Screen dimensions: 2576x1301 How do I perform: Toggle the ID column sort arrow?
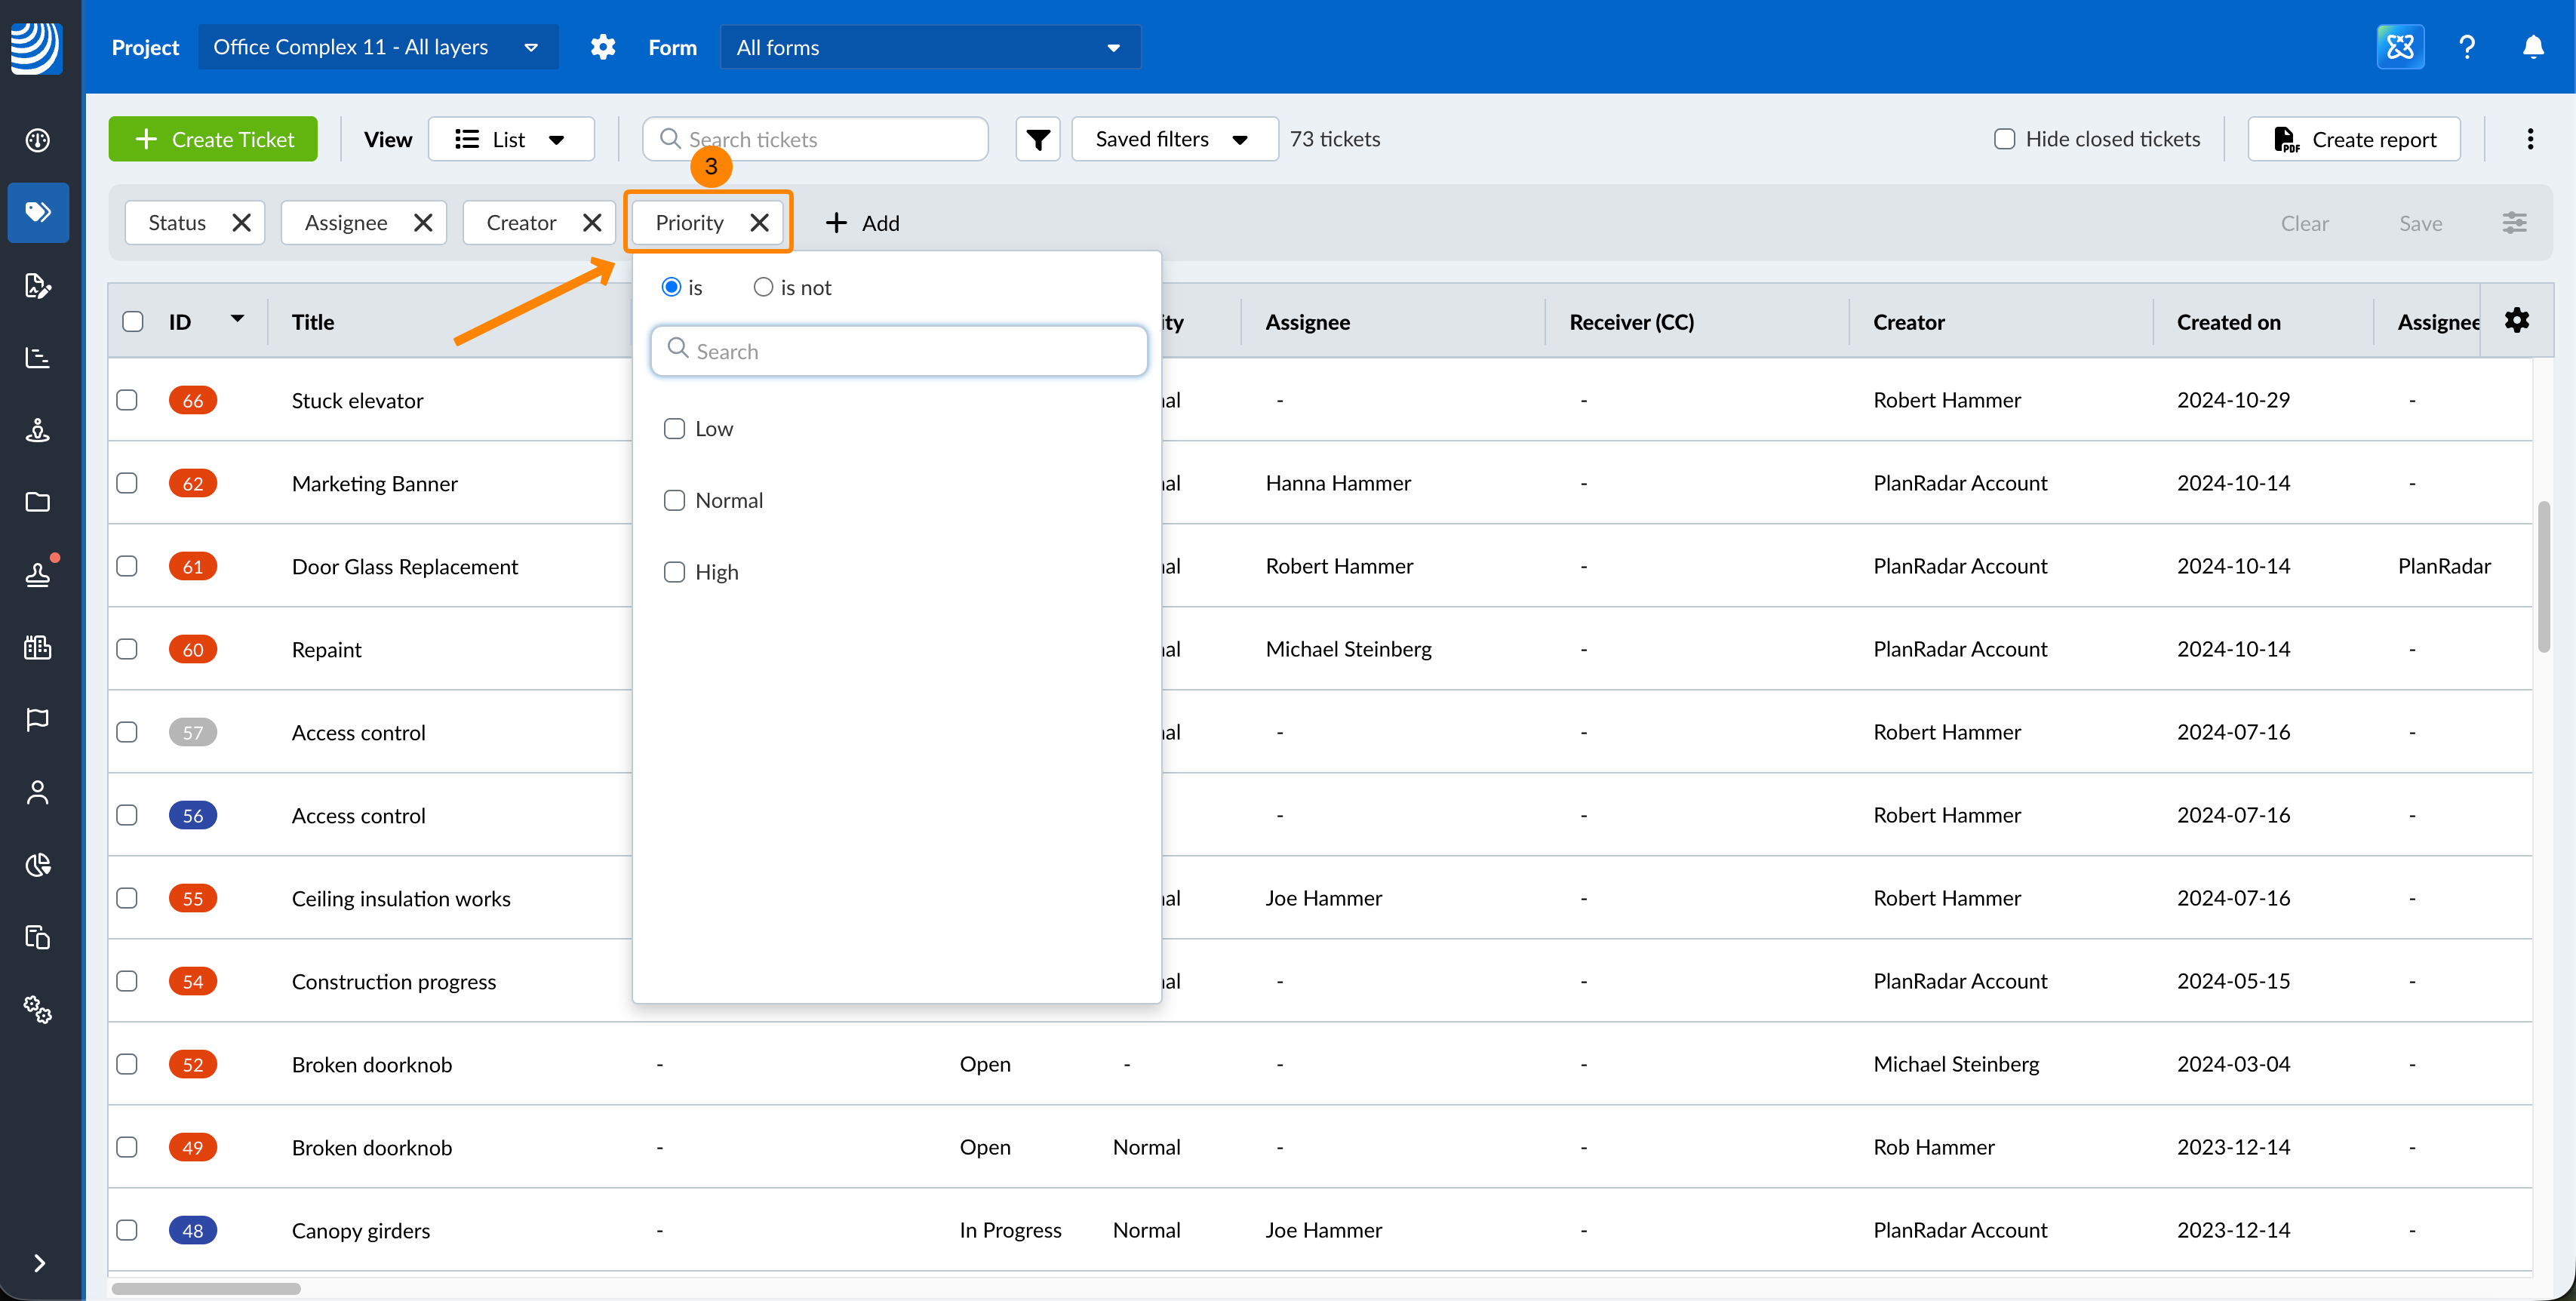237,319
